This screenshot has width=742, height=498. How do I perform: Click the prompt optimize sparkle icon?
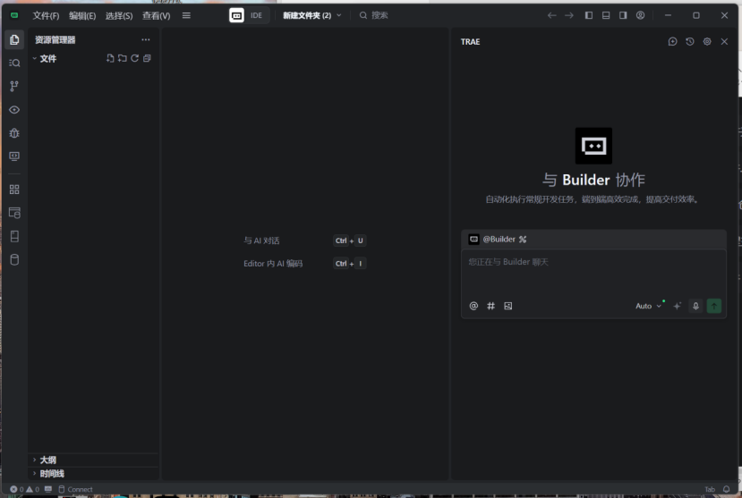[x=678, y=306]
